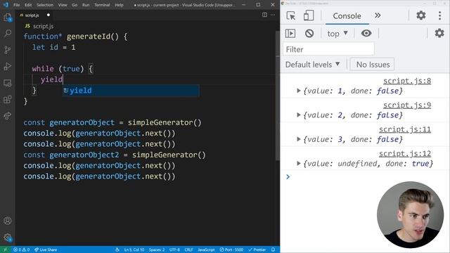450x253 pixels.
Task: Click Port : 5500 Live Server item
Action: click(x=231, y=249)
